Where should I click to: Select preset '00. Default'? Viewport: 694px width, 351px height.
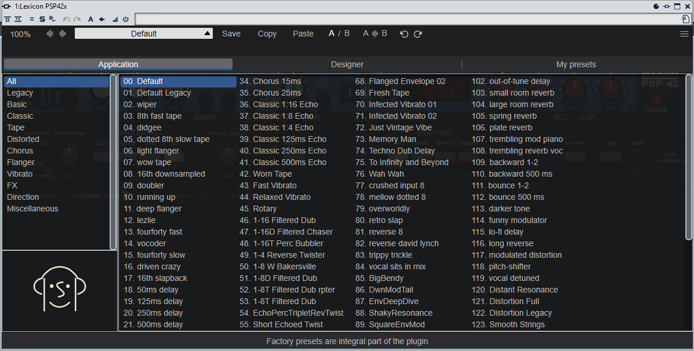(x=179, y=81)
